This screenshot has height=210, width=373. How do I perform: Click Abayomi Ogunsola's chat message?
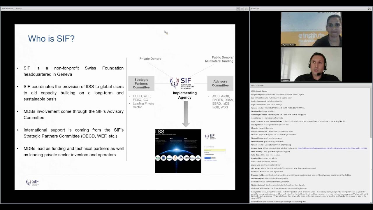click(x=277, y=94)
